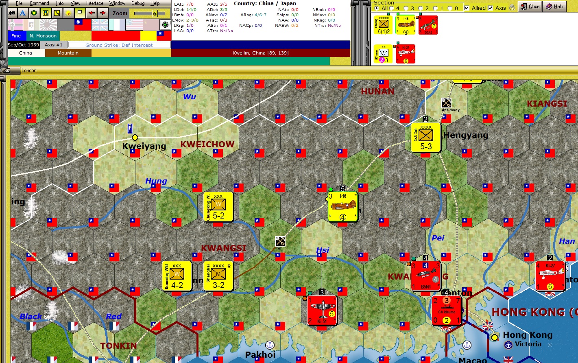Image resolution: width=578 pixels, height=363 pixels.
Task: Toggle the blue letter A map labels icon
Action: coord(23,13)
